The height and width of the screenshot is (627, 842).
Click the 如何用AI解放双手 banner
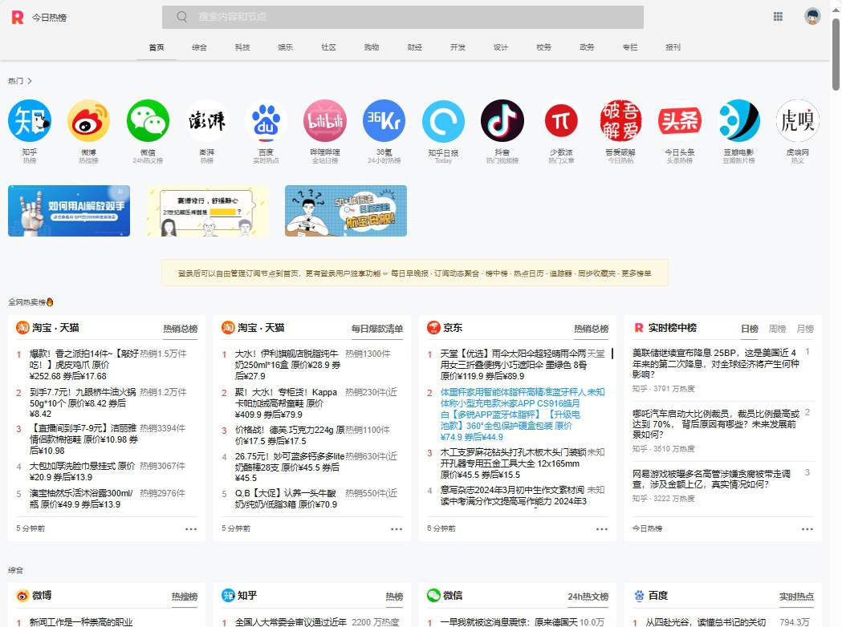coord(69,211)
